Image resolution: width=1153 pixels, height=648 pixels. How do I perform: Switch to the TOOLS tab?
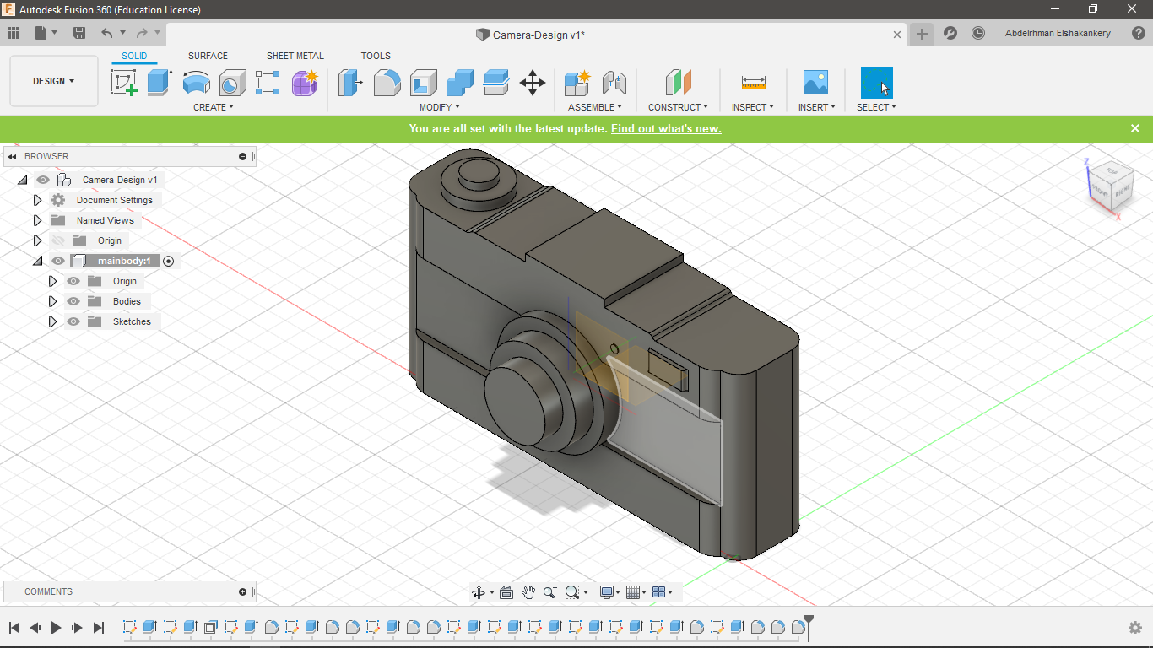(x=376, y=56)
